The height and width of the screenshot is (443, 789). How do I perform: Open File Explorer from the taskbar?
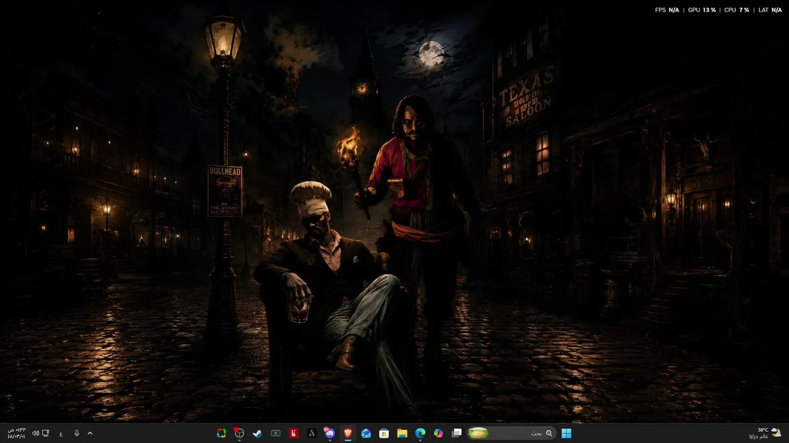tap(402, 433)
